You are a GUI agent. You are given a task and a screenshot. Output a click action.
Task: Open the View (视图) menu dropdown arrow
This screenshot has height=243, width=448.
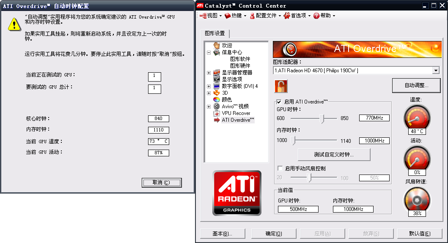point(220,16)
